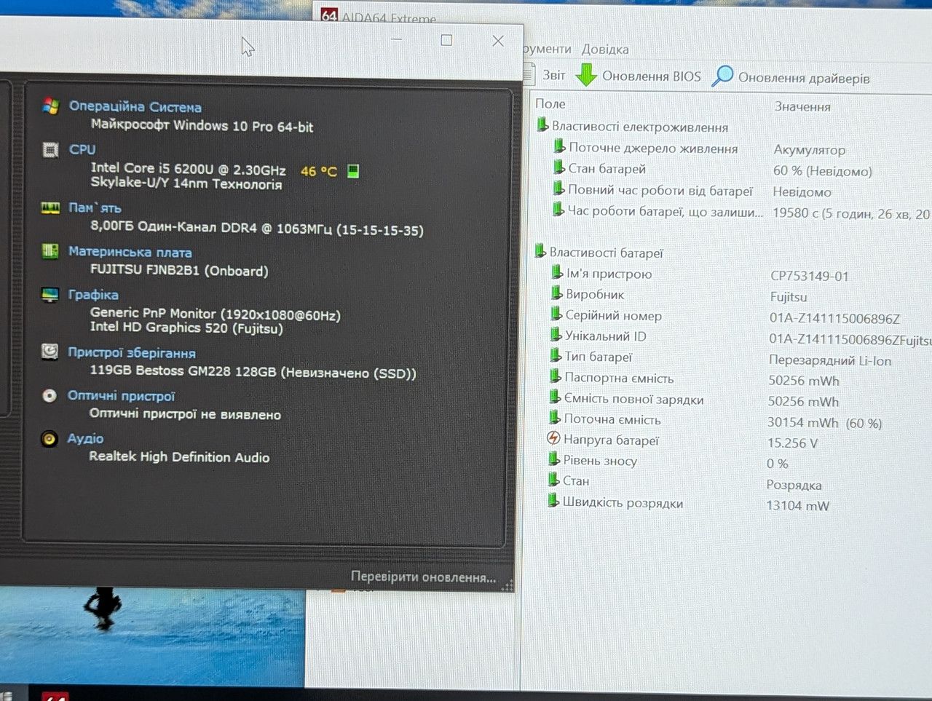Select the text Майкрософт Windows 10 Pro 64-bit

(202, 125)
